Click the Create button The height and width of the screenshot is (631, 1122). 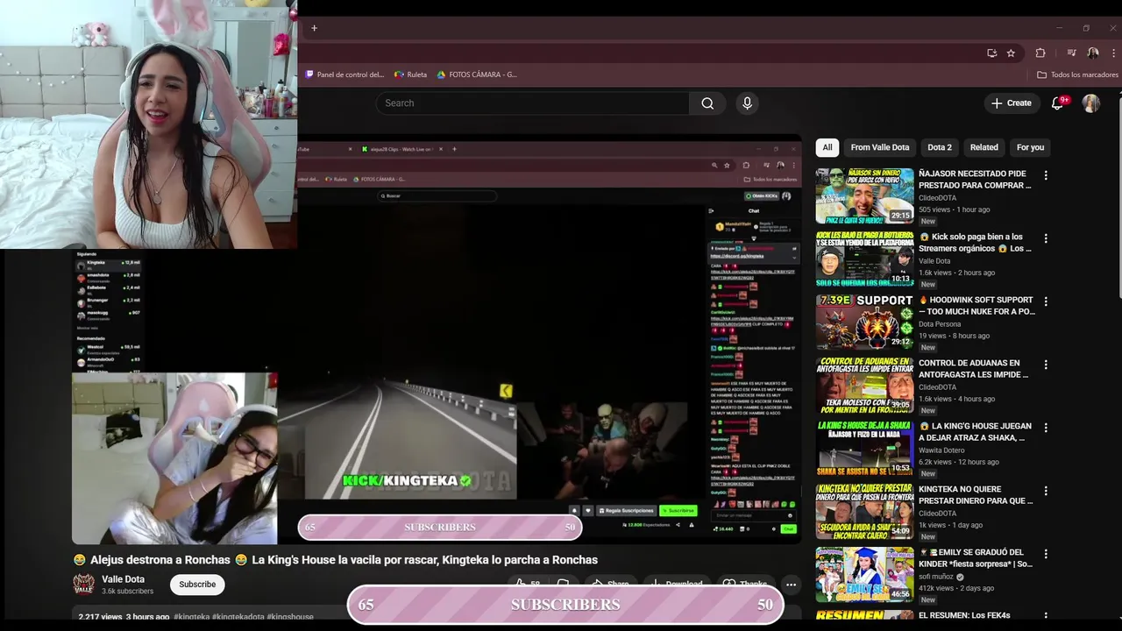(1012, 103)
